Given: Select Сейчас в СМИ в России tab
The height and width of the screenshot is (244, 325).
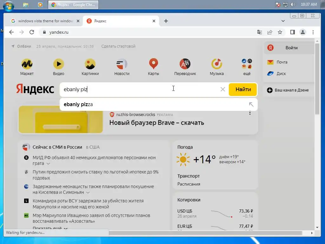Looking at the screenshot, I should (57, 147).
